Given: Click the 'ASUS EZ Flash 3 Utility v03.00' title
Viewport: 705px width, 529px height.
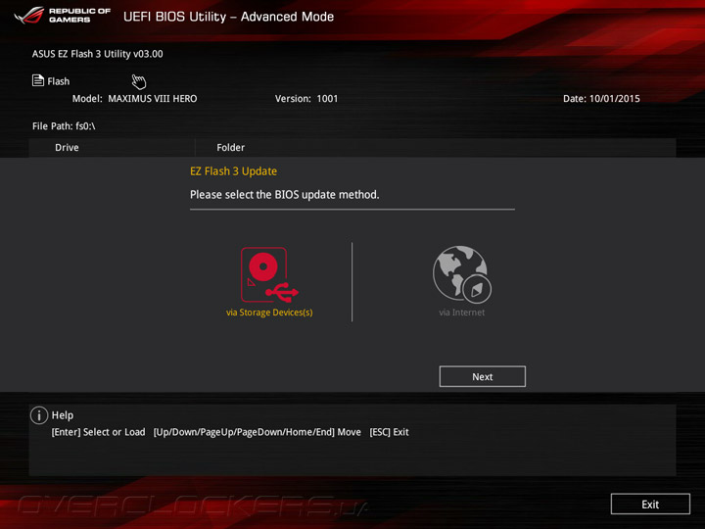Looking at the screenshot, I should click(x=98, y=54).
